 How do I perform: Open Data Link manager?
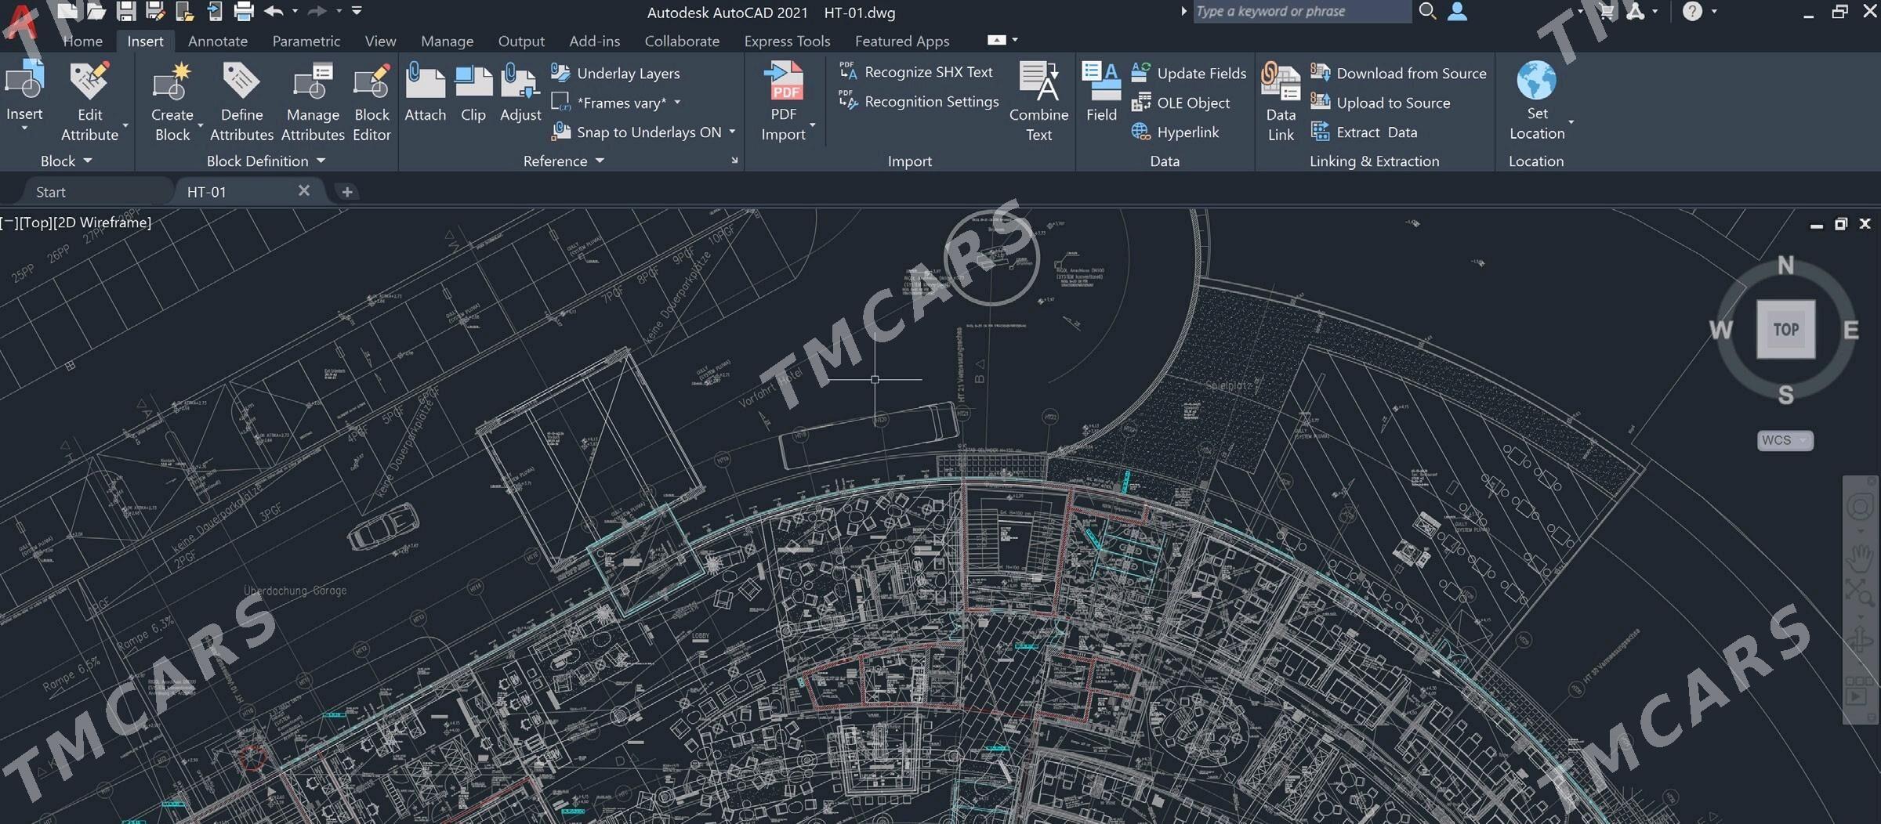pos(1281,102)
